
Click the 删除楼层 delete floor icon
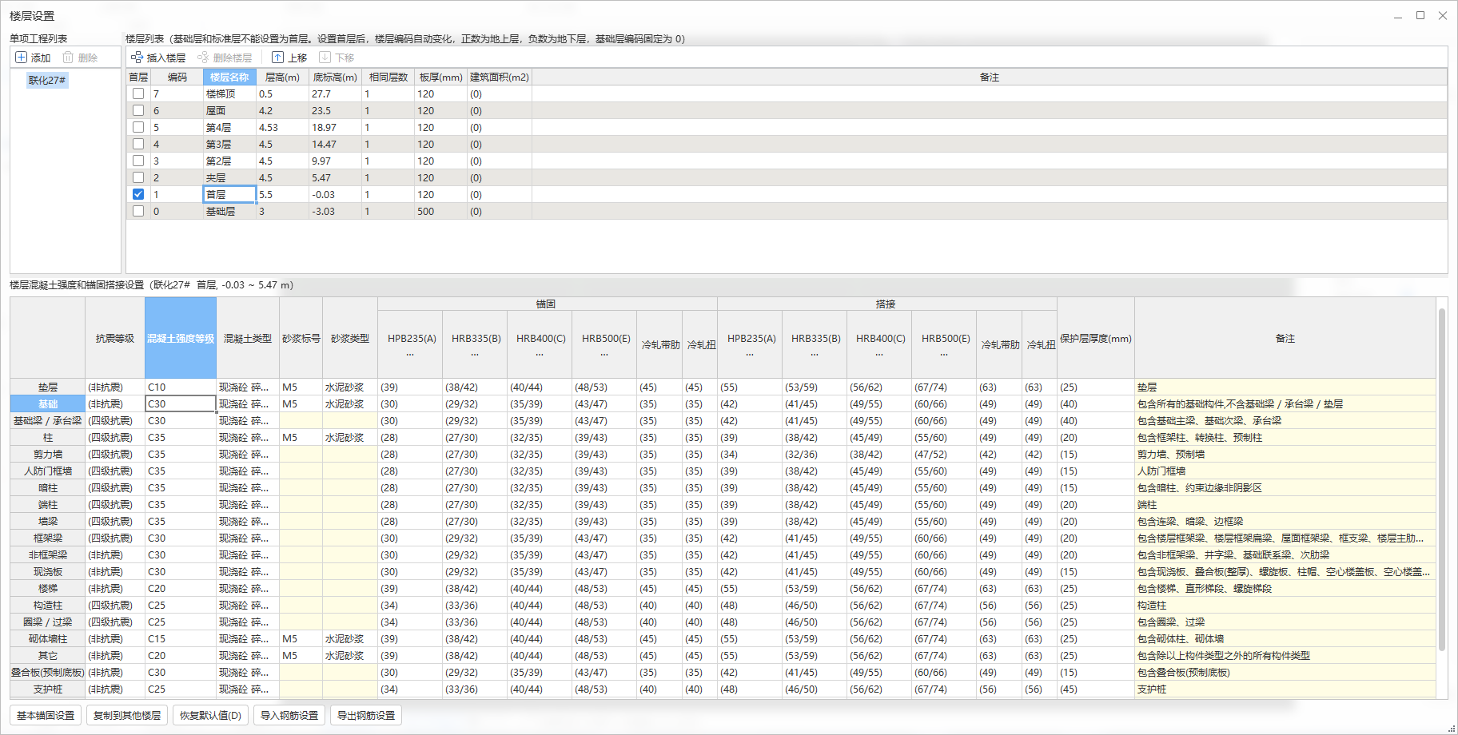click(x=203, y=58)
